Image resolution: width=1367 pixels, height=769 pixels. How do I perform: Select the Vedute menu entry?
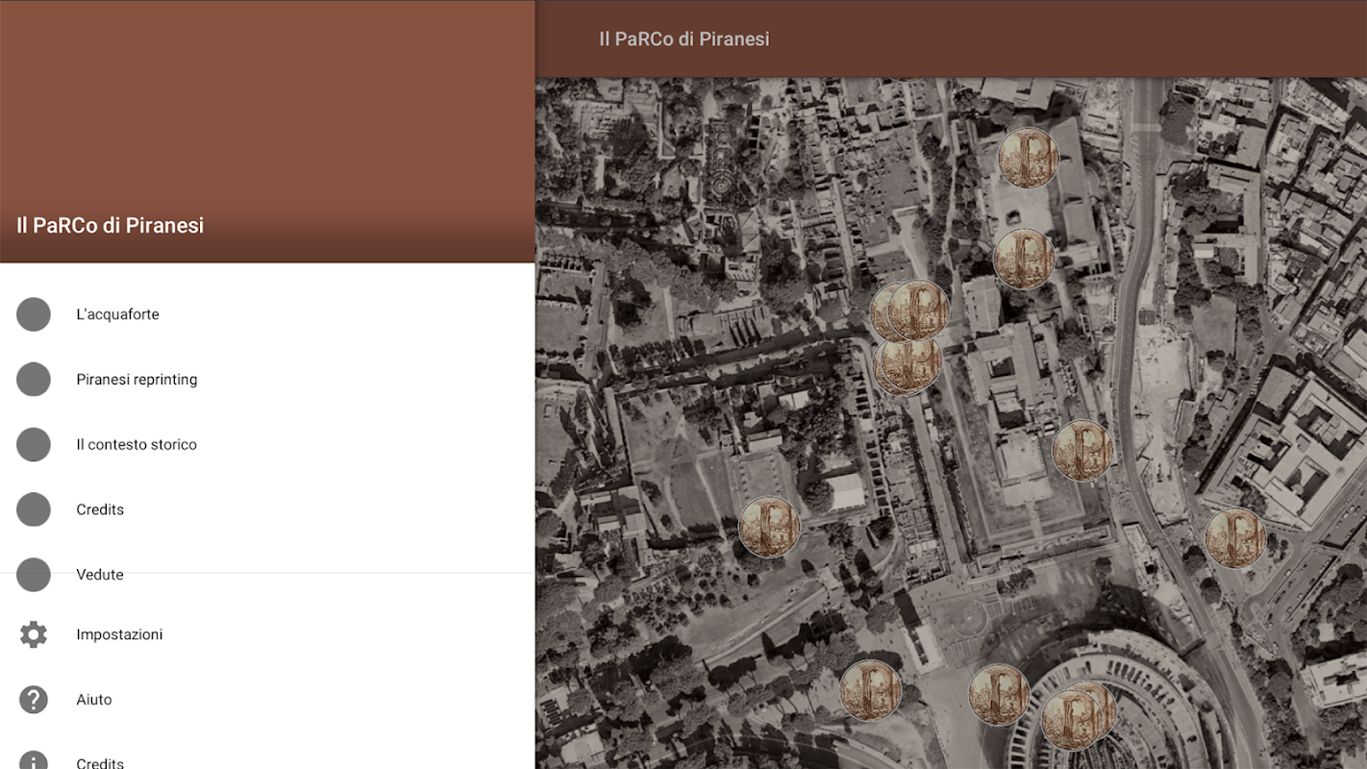coord(267,575)
